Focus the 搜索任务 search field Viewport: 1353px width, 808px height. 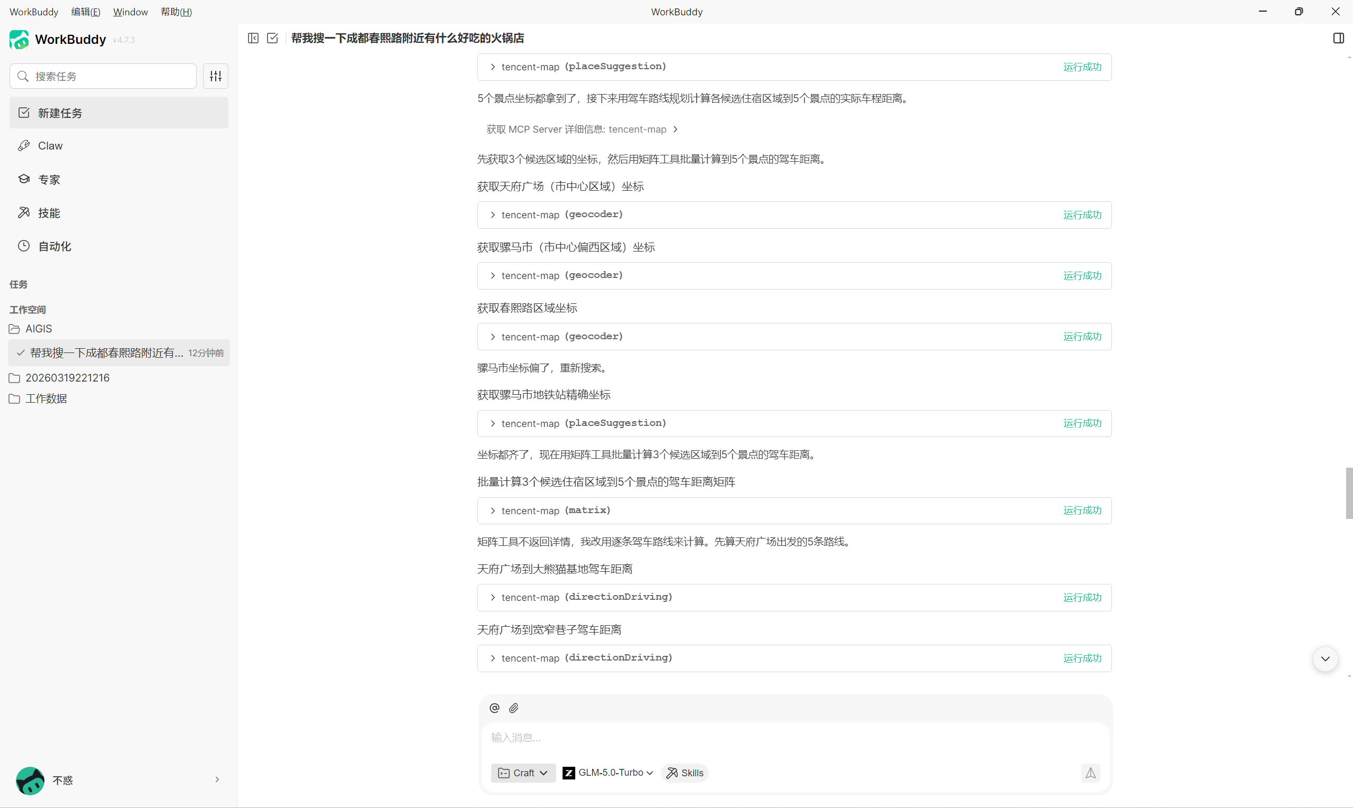103,76
